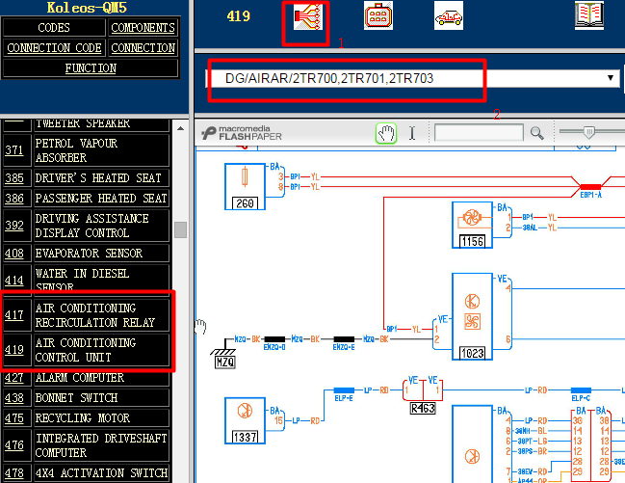Click the R463 connector label

pyautogui.click(x=423, y=408)
